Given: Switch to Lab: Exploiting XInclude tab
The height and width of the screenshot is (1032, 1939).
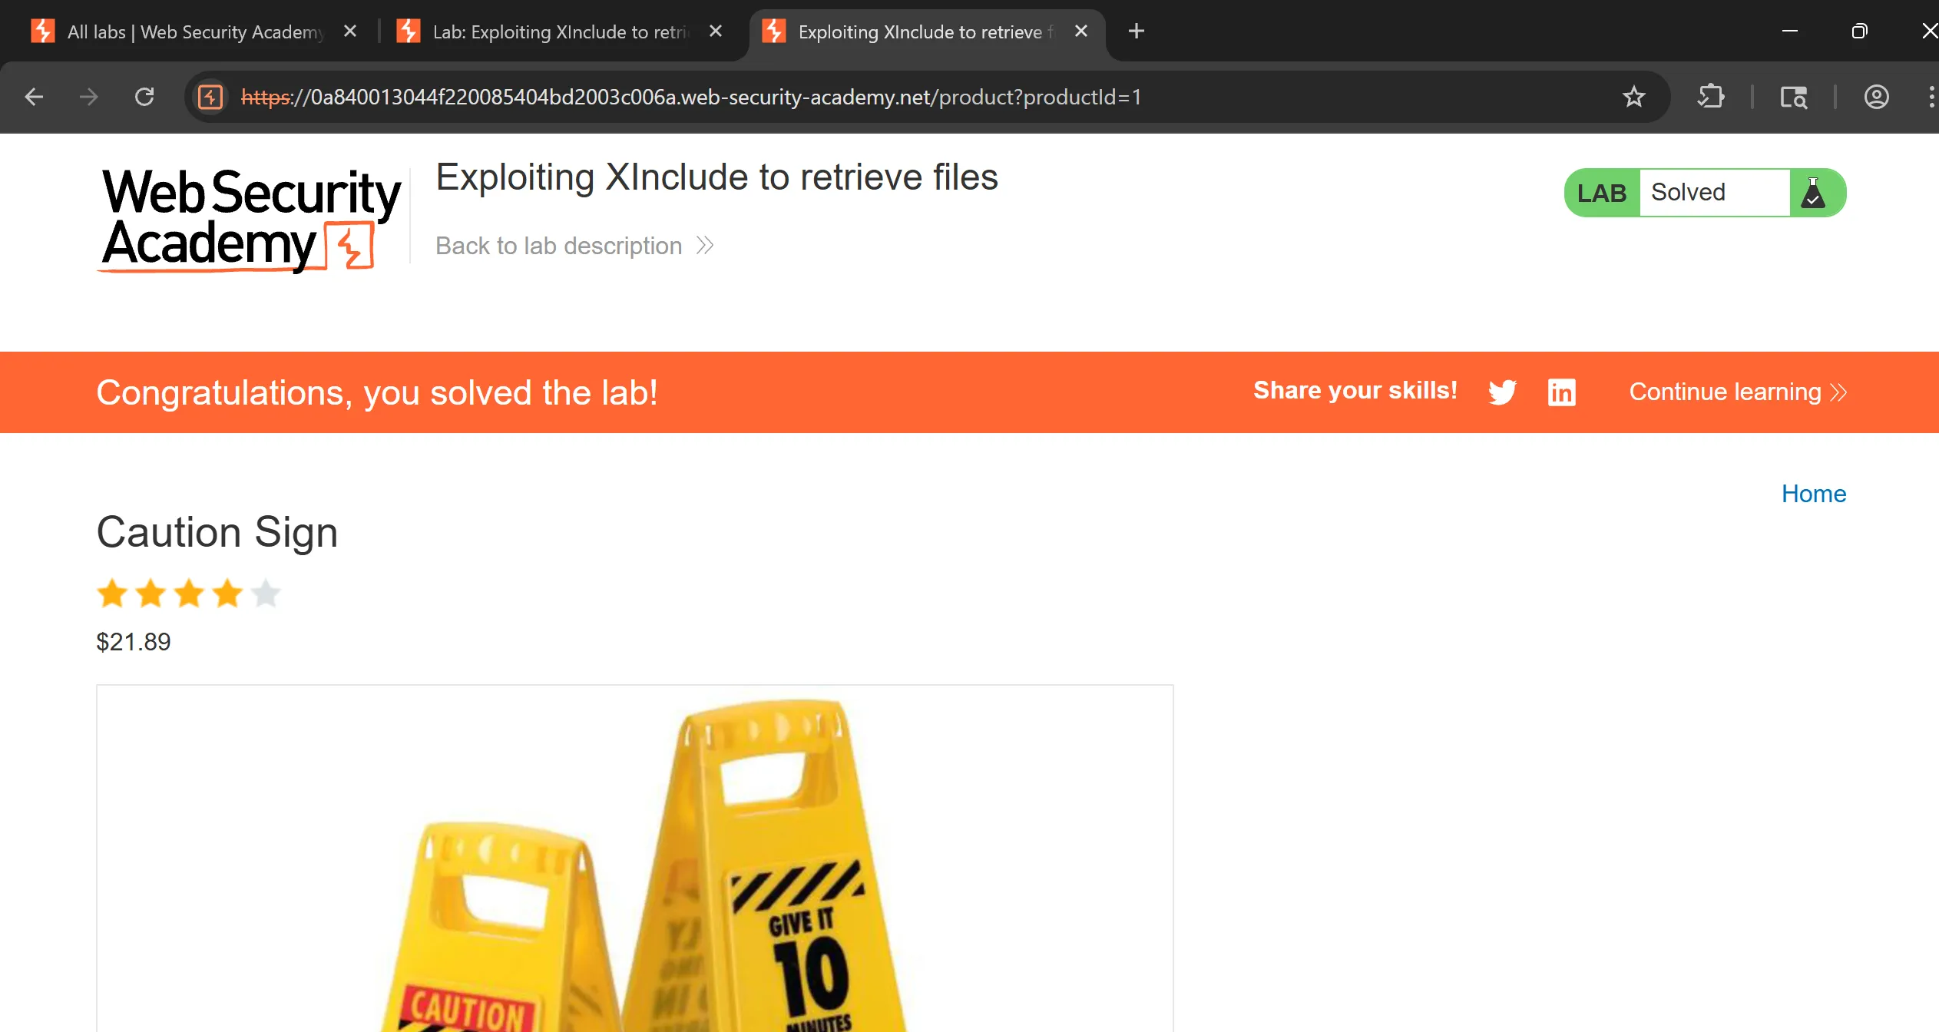Looking at the screenshot, I should pos(559,31).
